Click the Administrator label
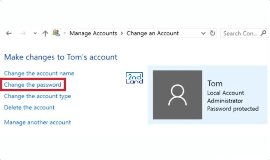Image resolution: width=270 pixels, height=160 pixels. 225,101
